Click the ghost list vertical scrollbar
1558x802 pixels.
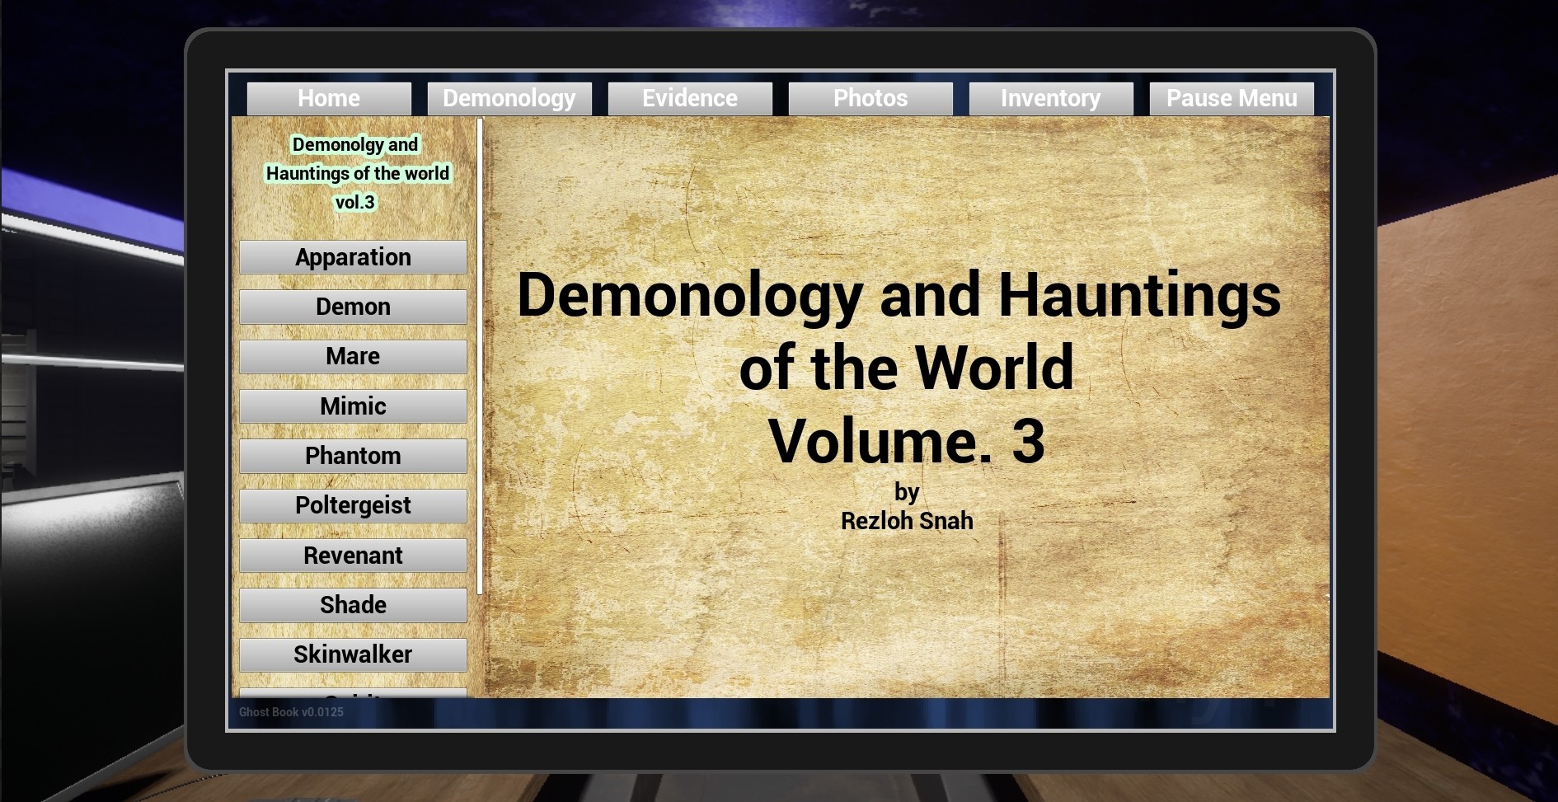(480, 356)
